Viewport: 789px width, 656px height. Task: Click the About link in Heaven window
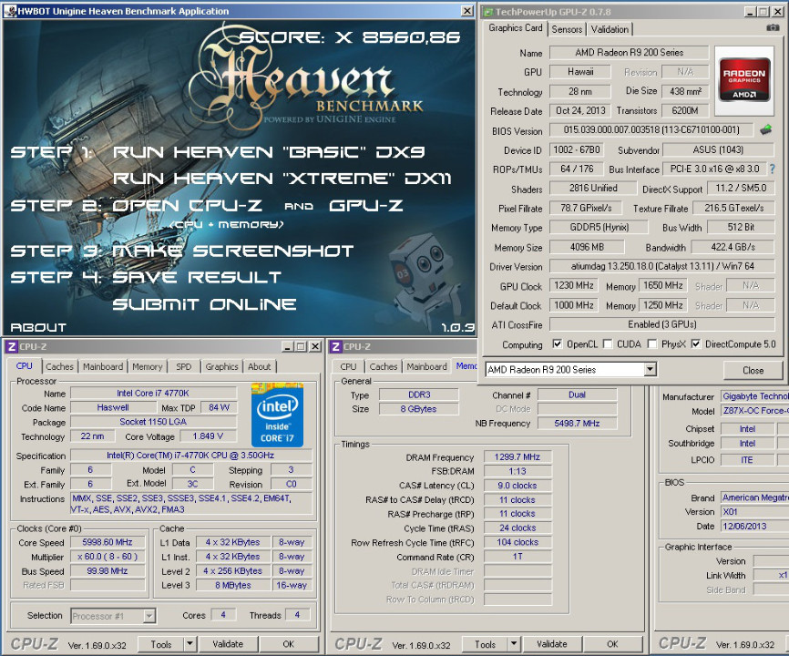(38, 327)
